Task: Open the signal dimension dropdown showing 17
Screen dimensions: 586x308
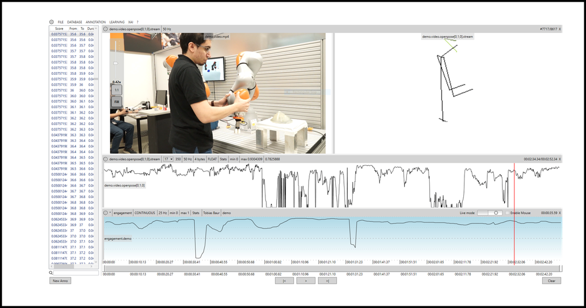Action: 168,159
